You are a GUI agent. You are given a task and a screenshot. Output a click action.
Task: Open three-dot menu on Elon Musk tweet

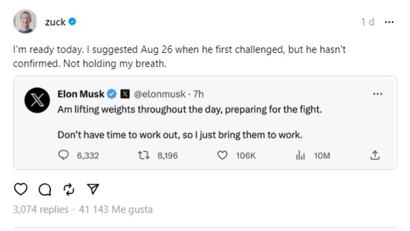pos(378,94)
